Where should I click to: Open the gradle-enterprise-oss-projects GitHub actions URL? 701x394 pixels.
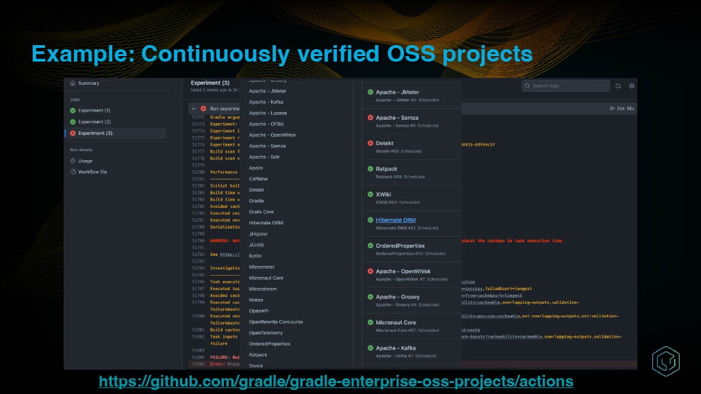point(335,381)
